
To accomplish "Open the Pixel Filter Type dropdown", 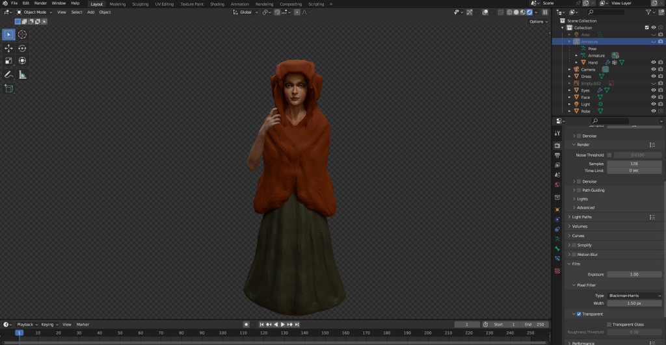I will click(x=633, y=296).
